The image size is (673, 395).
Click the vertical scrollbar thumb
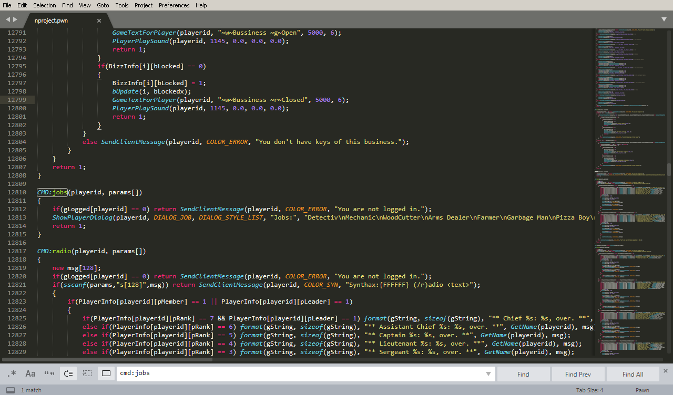click(669, 169)
